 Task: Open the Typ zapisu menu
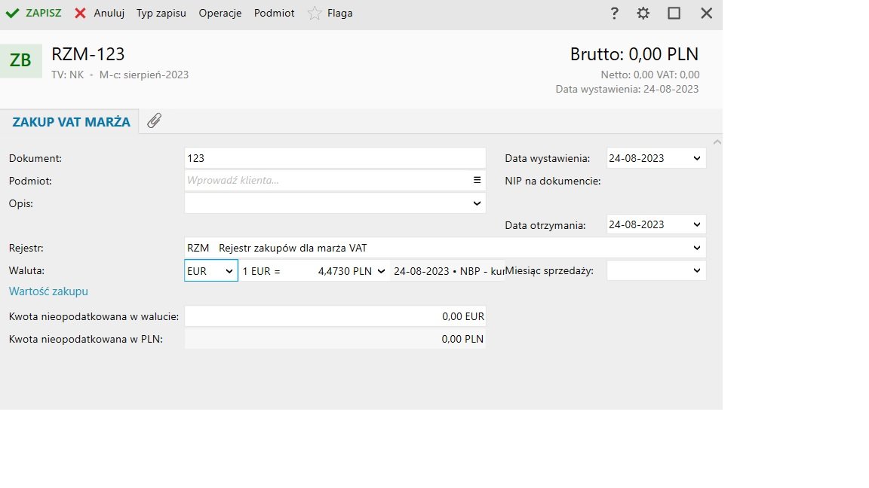point(161,13)
